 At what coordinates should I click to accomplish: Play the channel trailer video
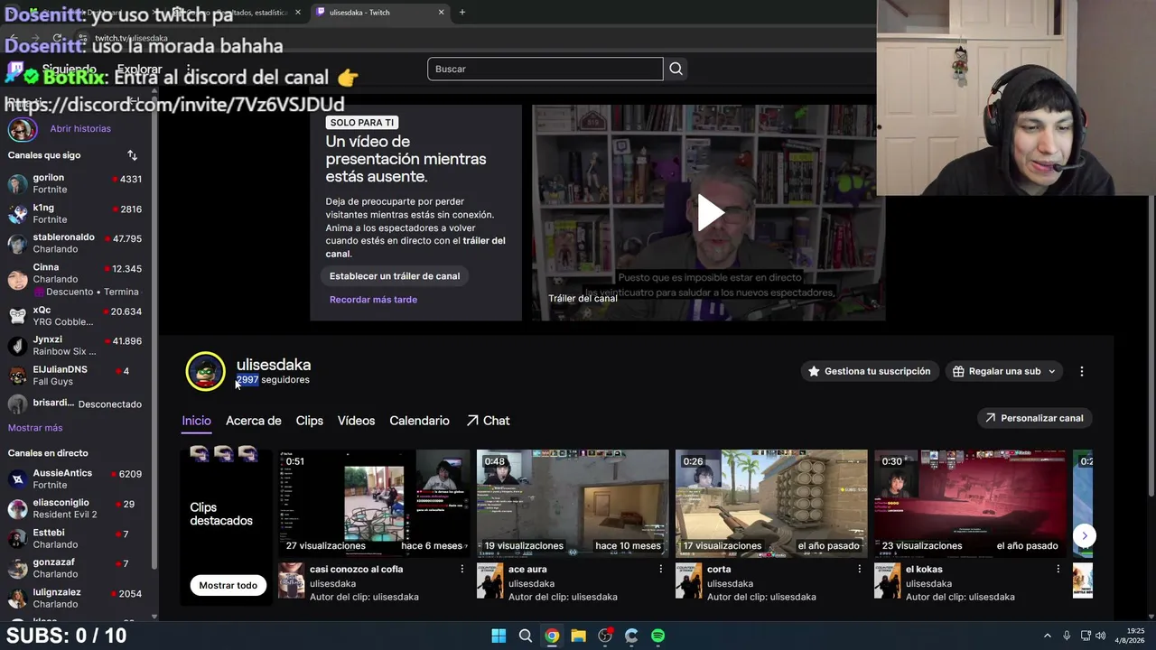pos(710,213)
